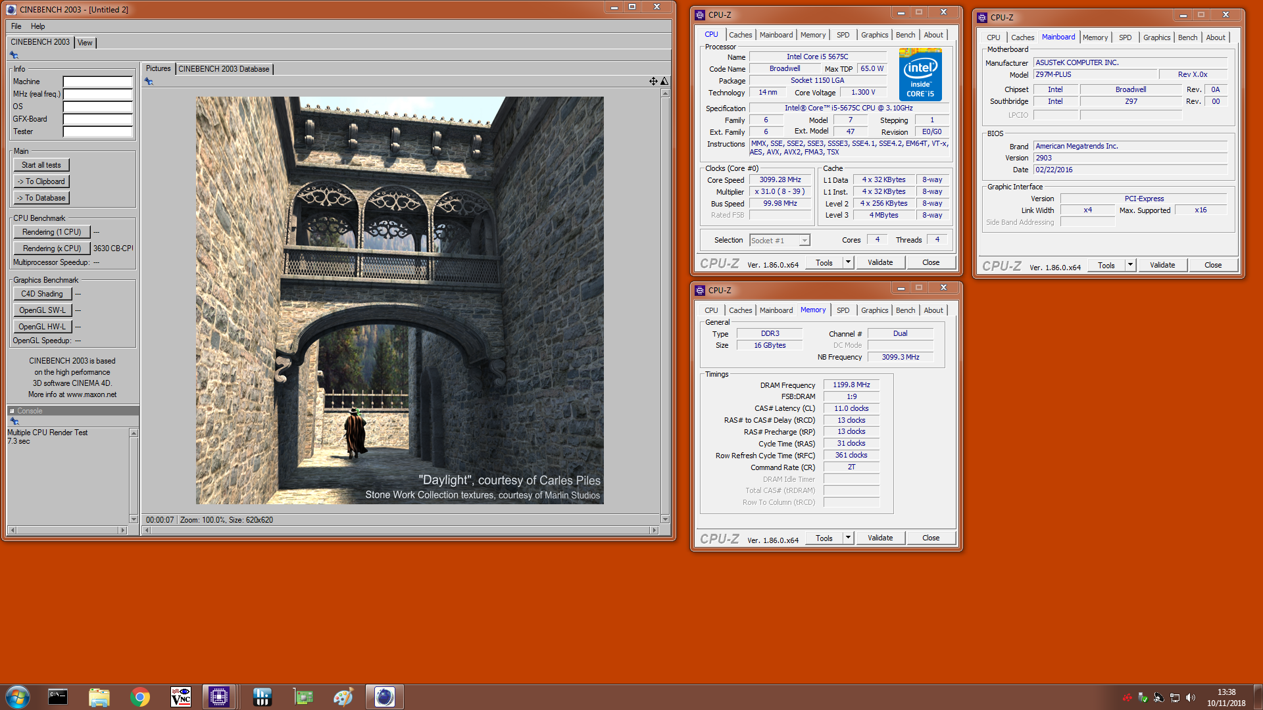Click the taskbar clock showing 13:38
This screenshot has height=710, width=1263.
tap(1226, 692)
